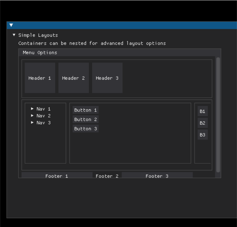Open the Menu Options menu

(40, 53)
